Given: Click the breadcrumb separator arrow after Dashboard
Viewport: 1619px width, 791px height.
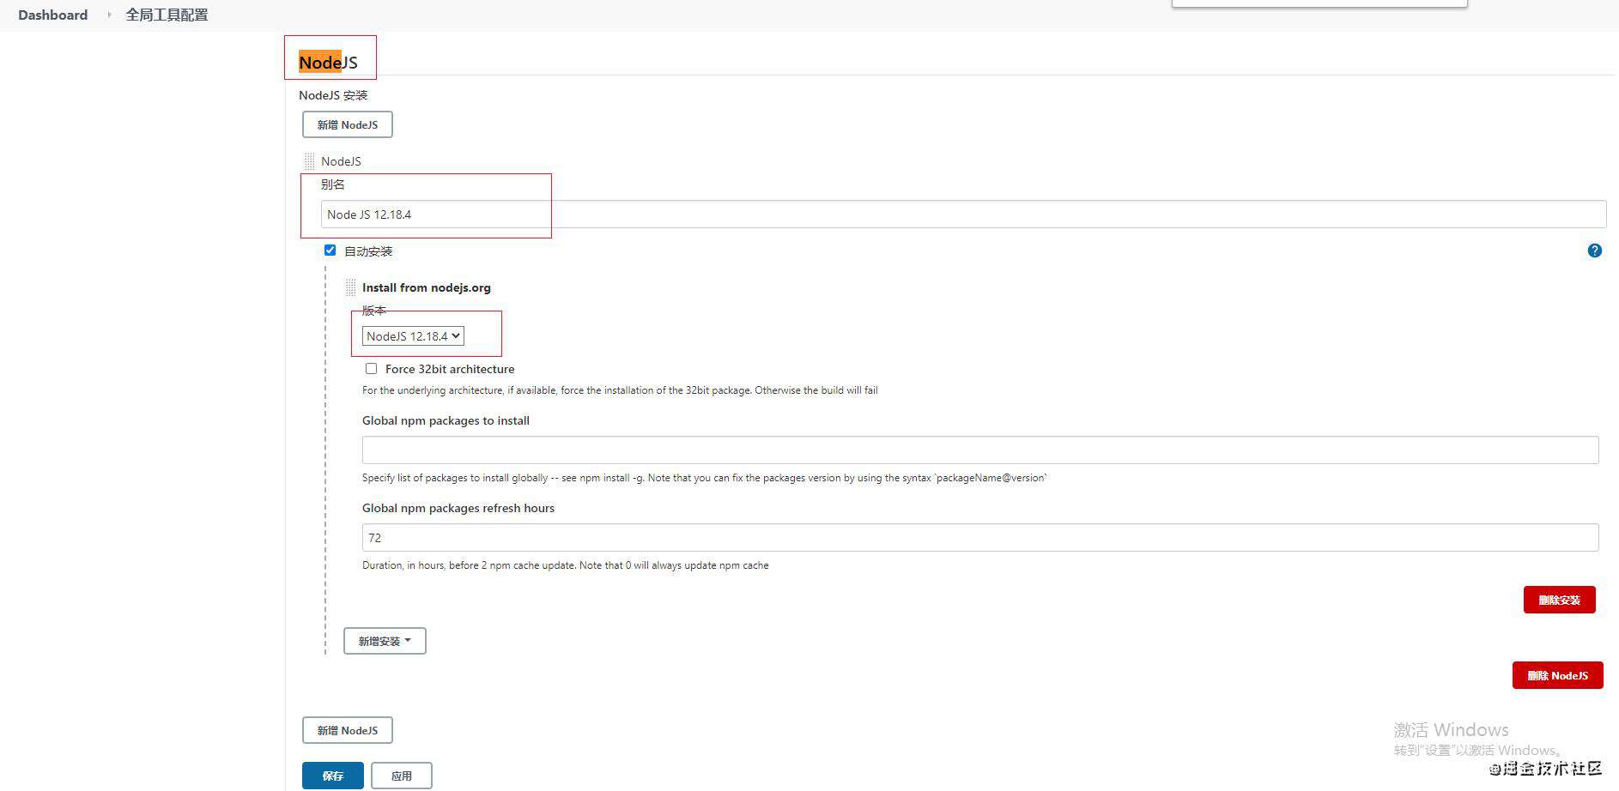Looking at the screenshot, I should click(x=109, y=15).
